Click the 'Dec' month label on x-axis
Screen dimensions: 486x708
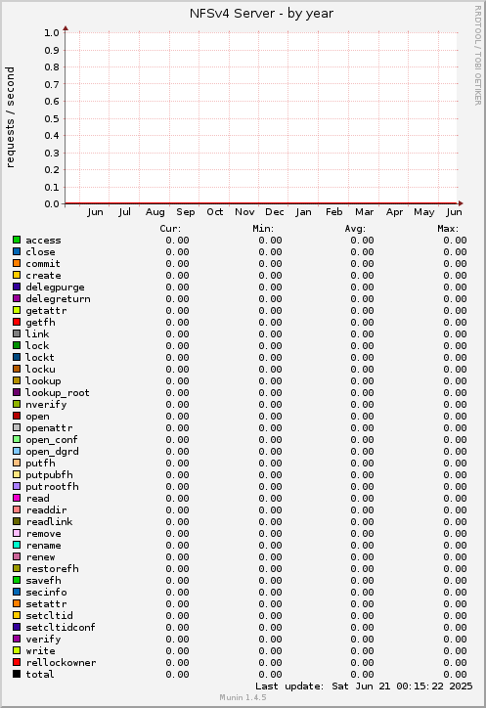coord(275,212)
